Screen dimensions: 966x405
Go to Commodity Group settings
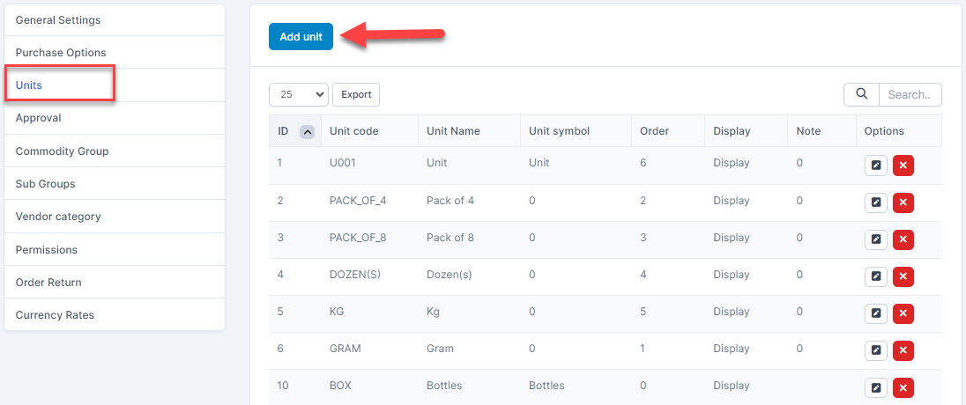click(62, 151)
